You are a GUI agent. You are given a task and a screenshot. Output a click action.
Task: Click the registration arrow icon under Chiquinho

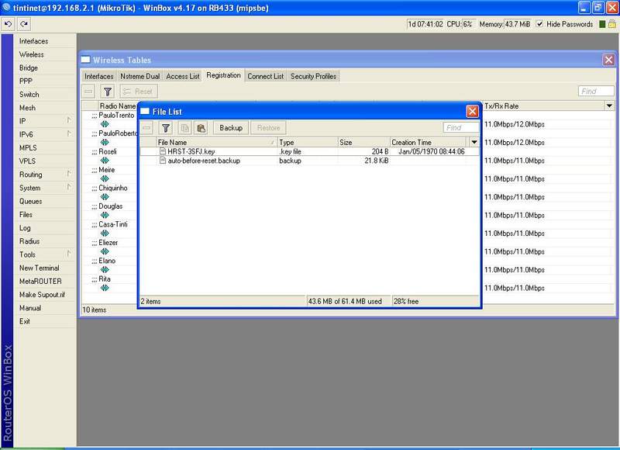(x=105, y=197)
